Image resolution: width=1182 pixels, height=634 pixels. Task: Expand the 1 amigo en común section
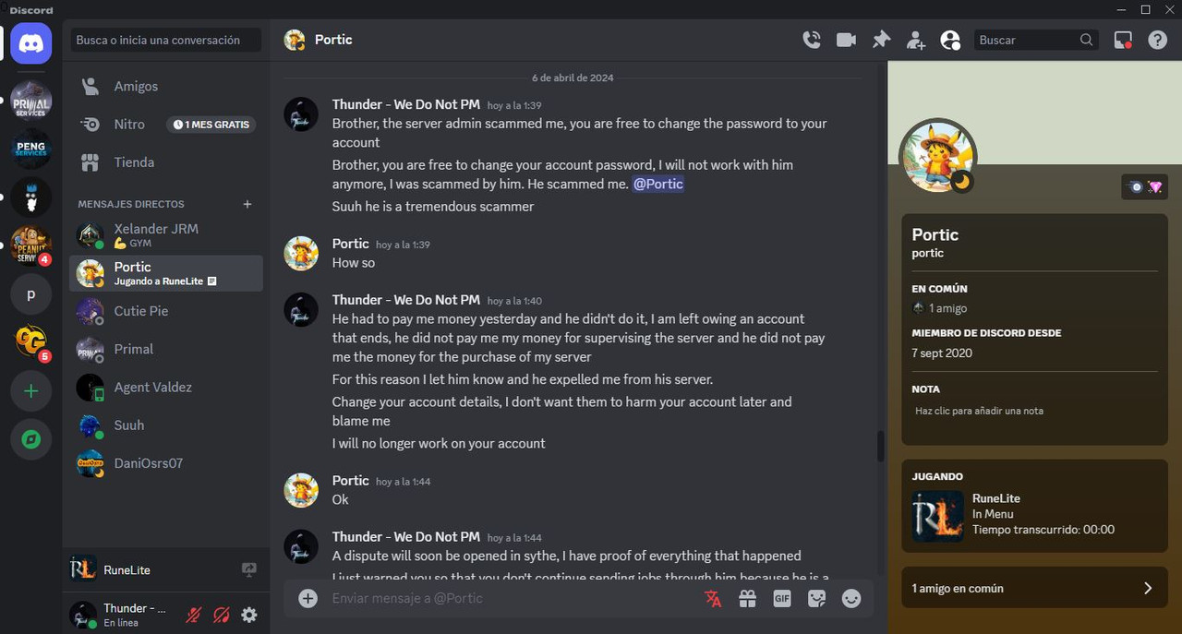(1034, 588)
